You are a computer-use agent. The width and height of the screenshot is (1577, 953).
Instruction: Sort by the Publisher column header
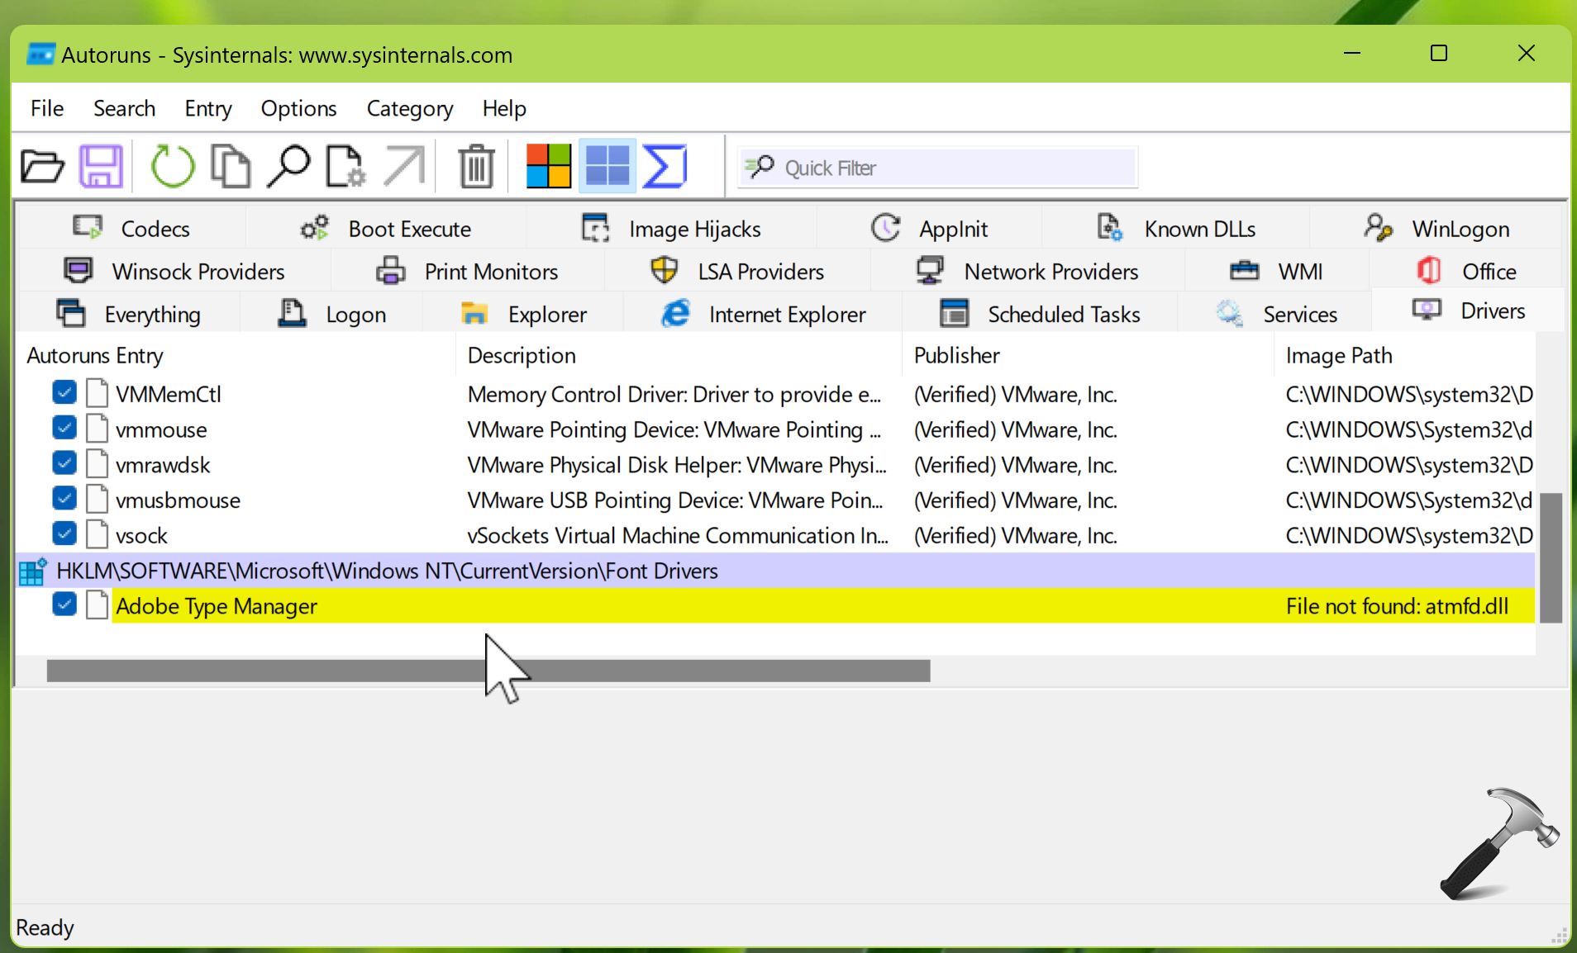click(956, 355)
